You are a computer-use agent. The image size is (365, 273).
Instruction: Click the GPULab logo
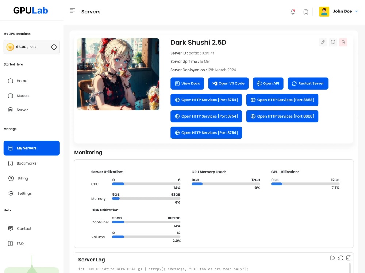tap(31, 11)
